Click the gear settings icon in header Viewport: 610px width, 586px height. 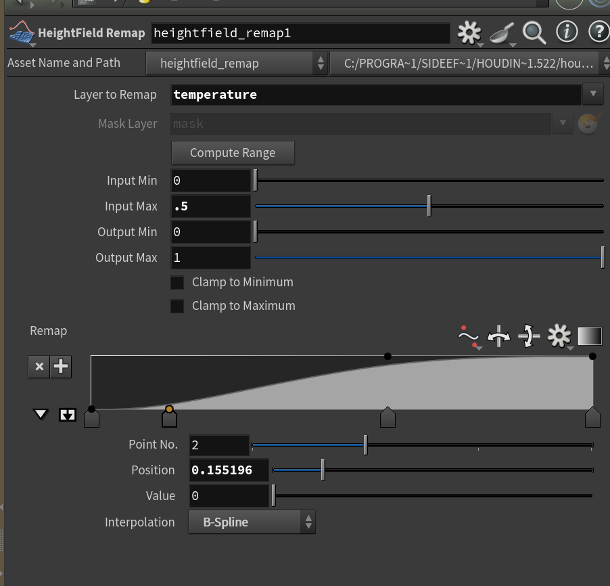(468, 32)
